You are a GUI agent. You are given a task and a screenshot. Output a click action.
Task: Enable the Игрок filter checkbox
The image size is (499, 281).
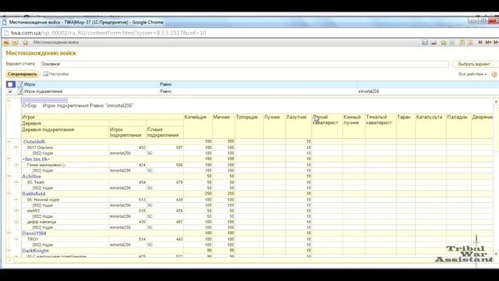10,84
